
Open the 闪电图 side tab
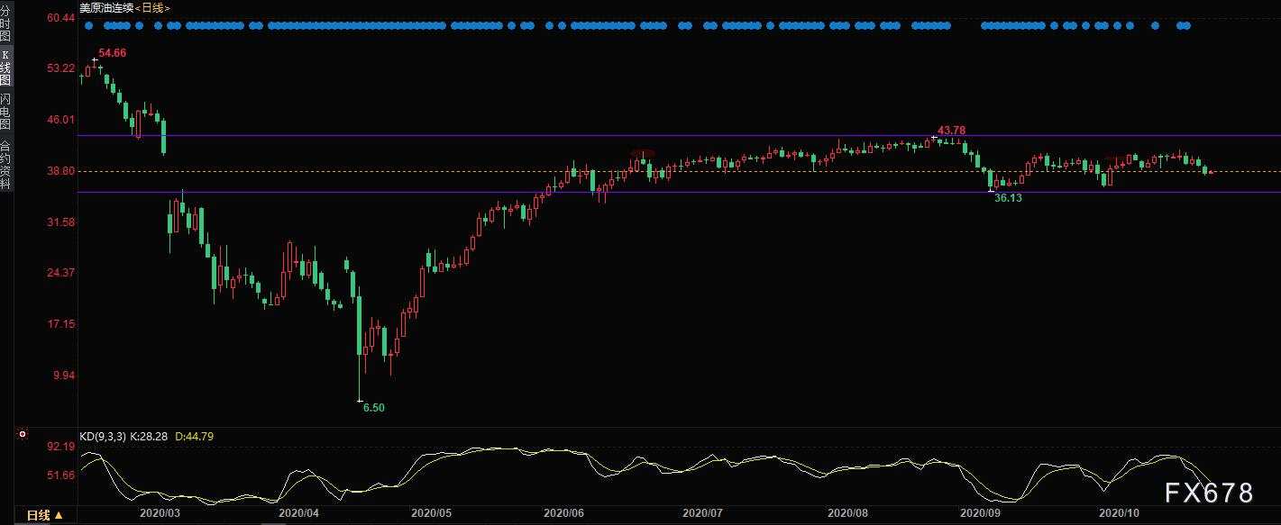(5, 112)
